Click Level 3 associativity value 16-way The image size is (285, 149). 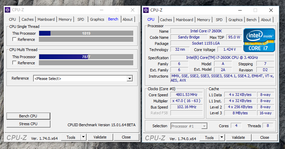coord(266,113)
